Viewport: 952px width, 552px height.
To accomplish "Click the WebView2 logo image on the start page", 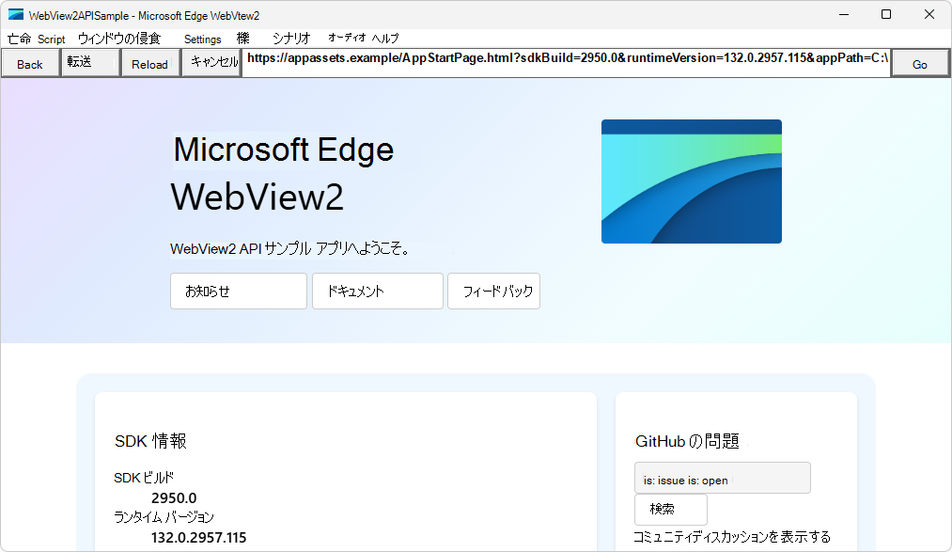I will [x=691, y=181].
